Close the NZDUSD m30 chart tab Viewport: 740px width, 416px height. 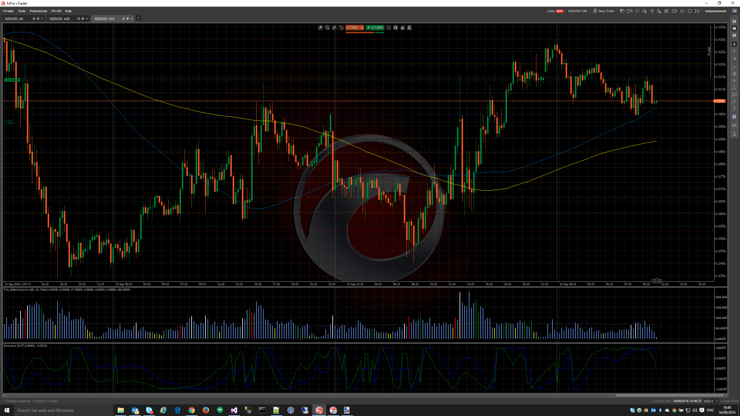[x=87, y=18]
